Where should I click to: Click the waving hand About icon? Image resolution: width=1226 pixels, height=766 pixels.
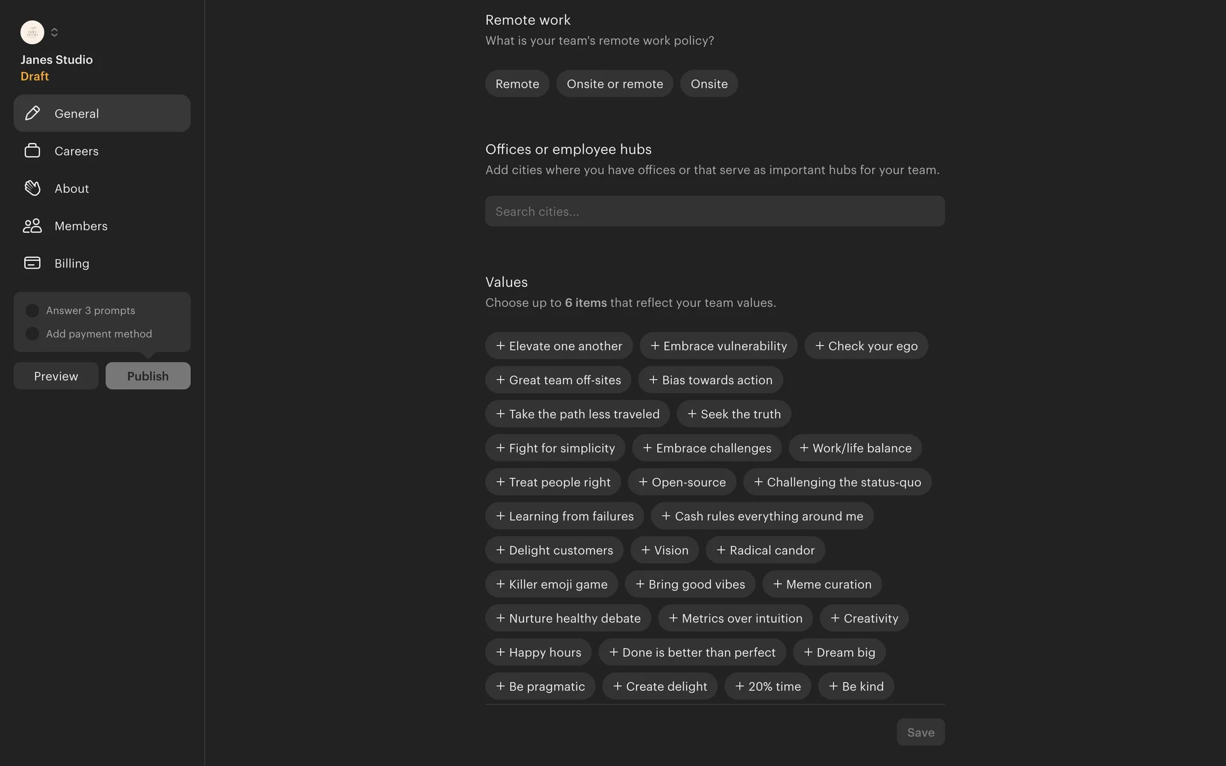pos(33,188)
